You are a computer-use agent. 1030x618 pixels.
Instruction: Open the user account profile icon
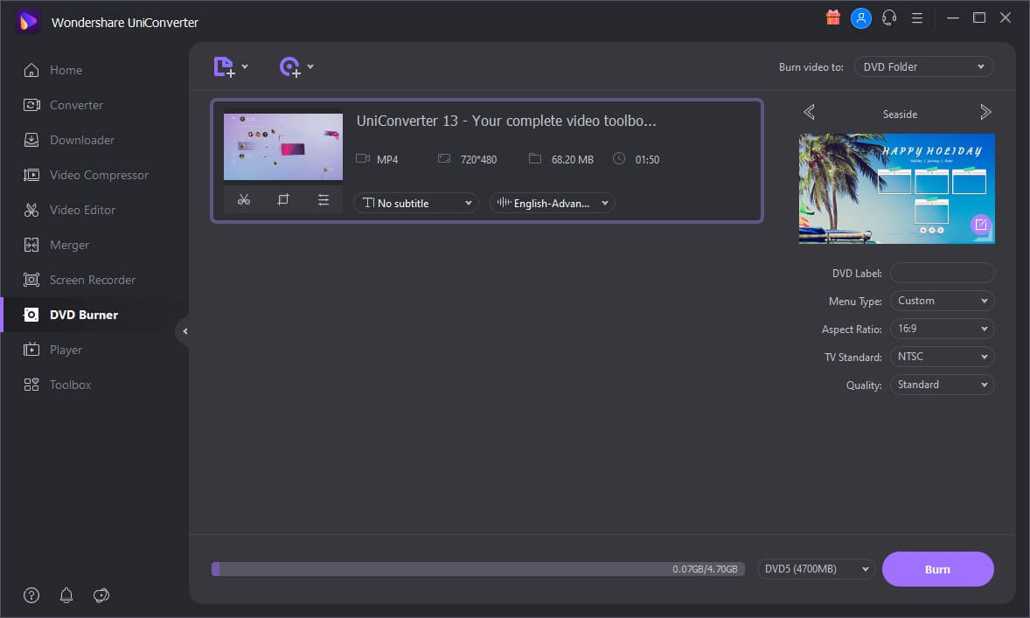(860, 18)
